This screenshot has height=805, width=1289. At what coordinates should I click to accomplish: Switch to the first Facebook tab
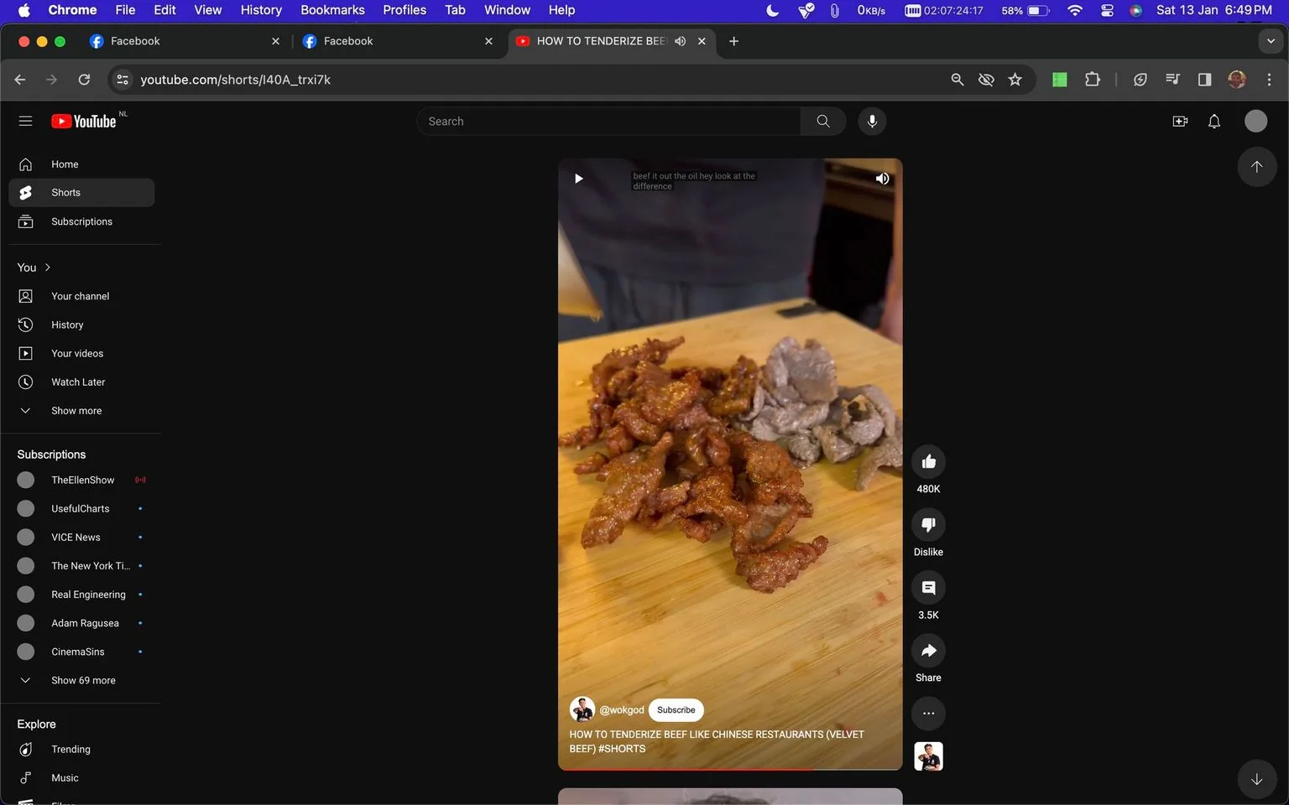185,41
